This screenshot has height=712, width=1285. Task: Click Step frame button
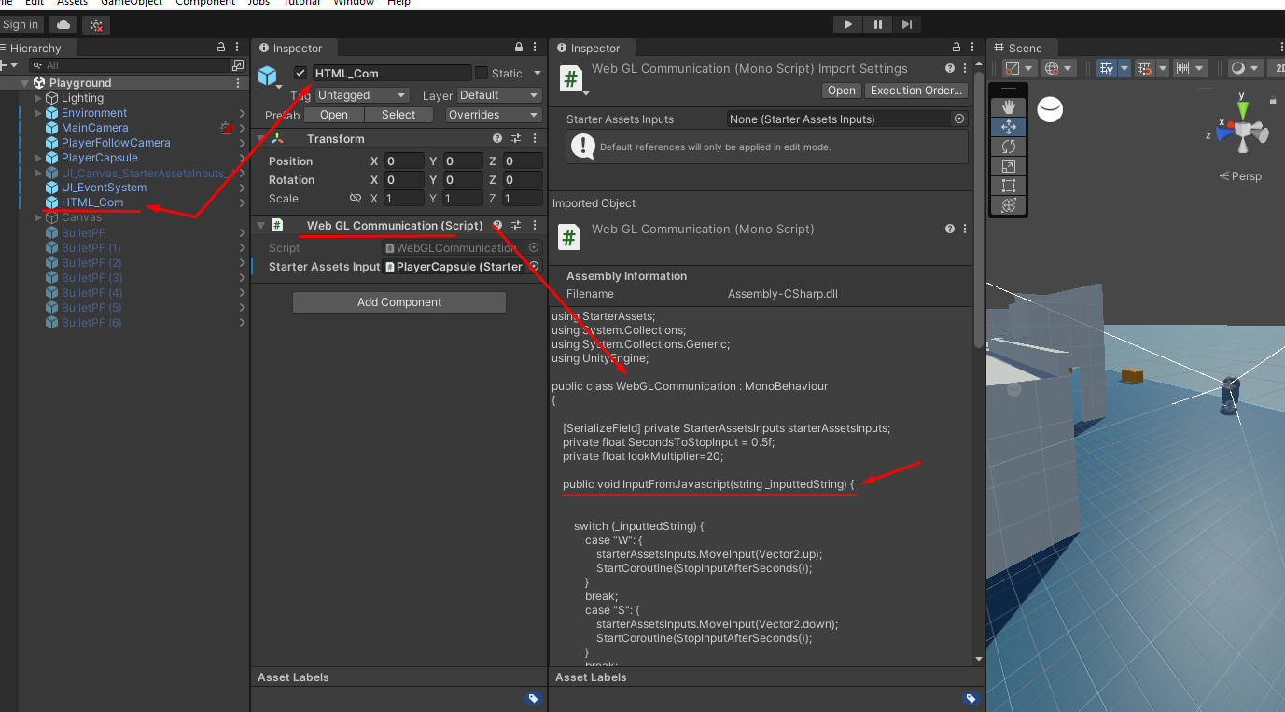pyautogui.click(x=907, y=24)
